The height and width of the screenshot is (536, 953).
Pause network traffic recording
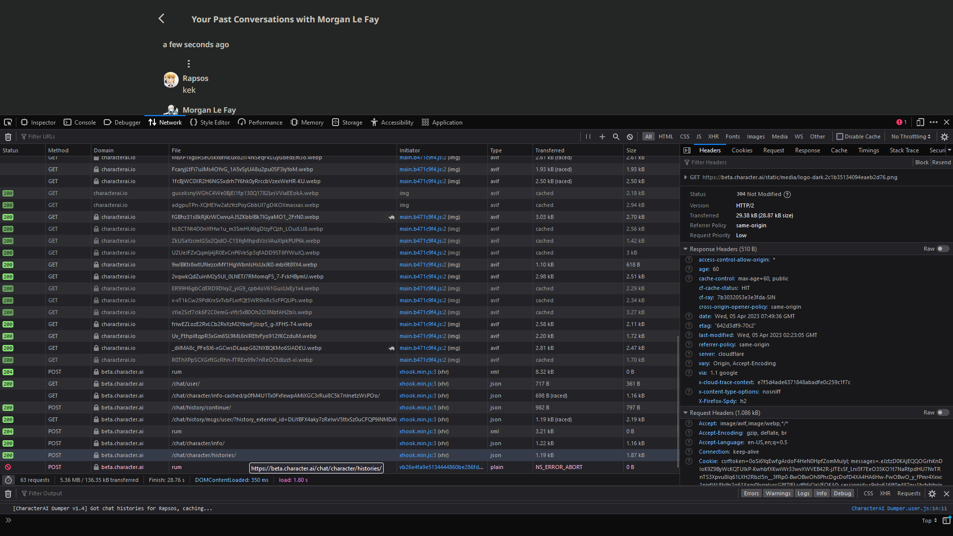(588, 136)
